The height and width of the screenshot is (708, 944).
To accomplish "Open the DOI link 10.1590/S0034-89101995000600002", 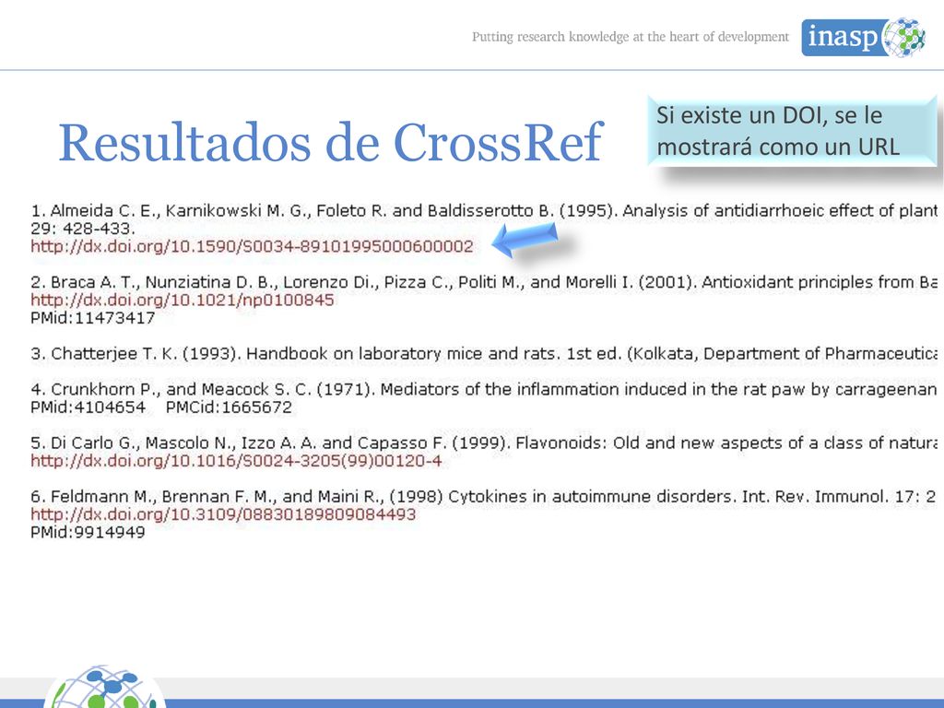I will pyautogui.click(x=252, y=246).
